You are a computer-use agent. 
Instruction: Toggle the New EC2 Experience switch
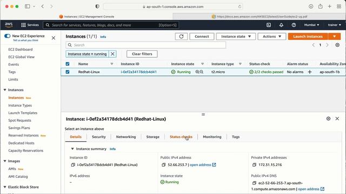pos(7,36)
